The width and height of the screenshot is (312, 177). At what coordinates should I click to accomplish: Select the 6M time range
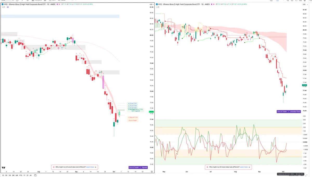coord(17,175)
